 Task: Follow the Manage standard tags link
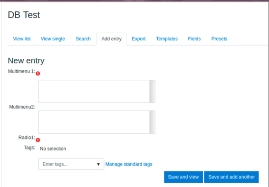pyautogui.click(x=129, y=164)
